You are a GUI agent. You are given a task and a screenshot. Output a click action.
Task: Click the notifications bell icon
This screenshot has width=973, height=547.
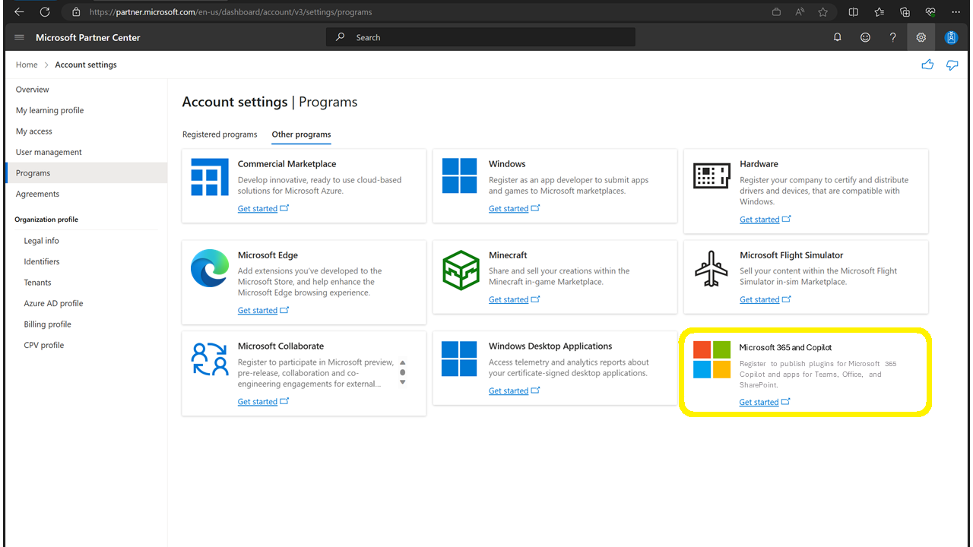[x=838, y=37]
